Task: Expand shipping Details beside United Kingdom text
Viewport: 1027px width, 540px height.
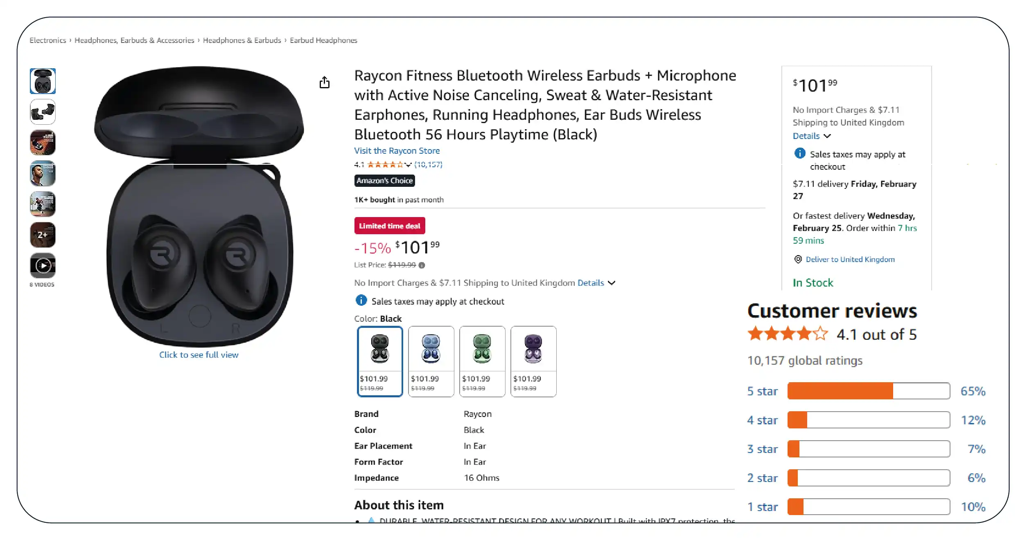Action: (596, 283)
